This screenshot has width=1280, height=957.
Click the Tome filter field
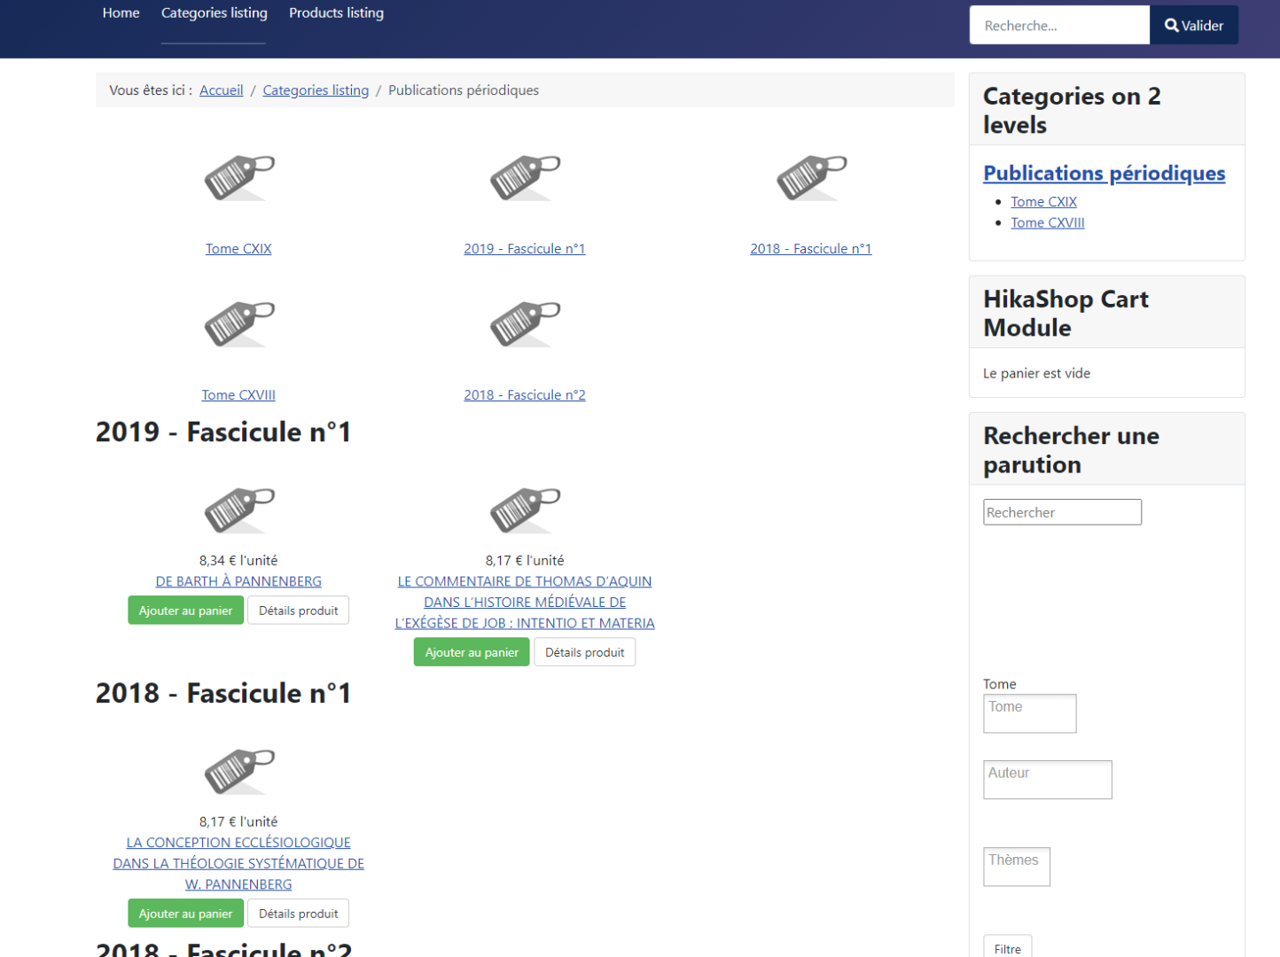click(x=1029, y=713)
